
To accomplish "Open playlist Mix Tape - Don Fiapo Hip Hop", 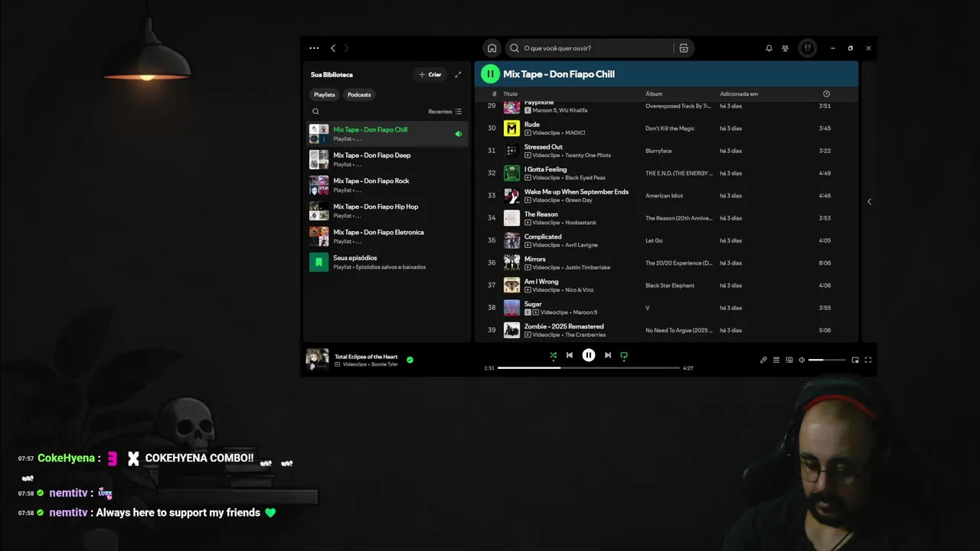I will click(387, 210).
